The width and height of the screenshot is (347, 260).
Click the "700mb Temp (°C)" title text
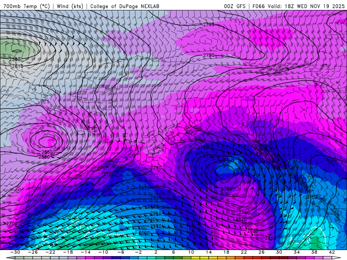[26, 6]
